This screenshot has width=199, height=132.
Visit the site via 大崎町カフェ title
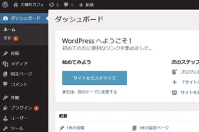[x=32, y=5]
